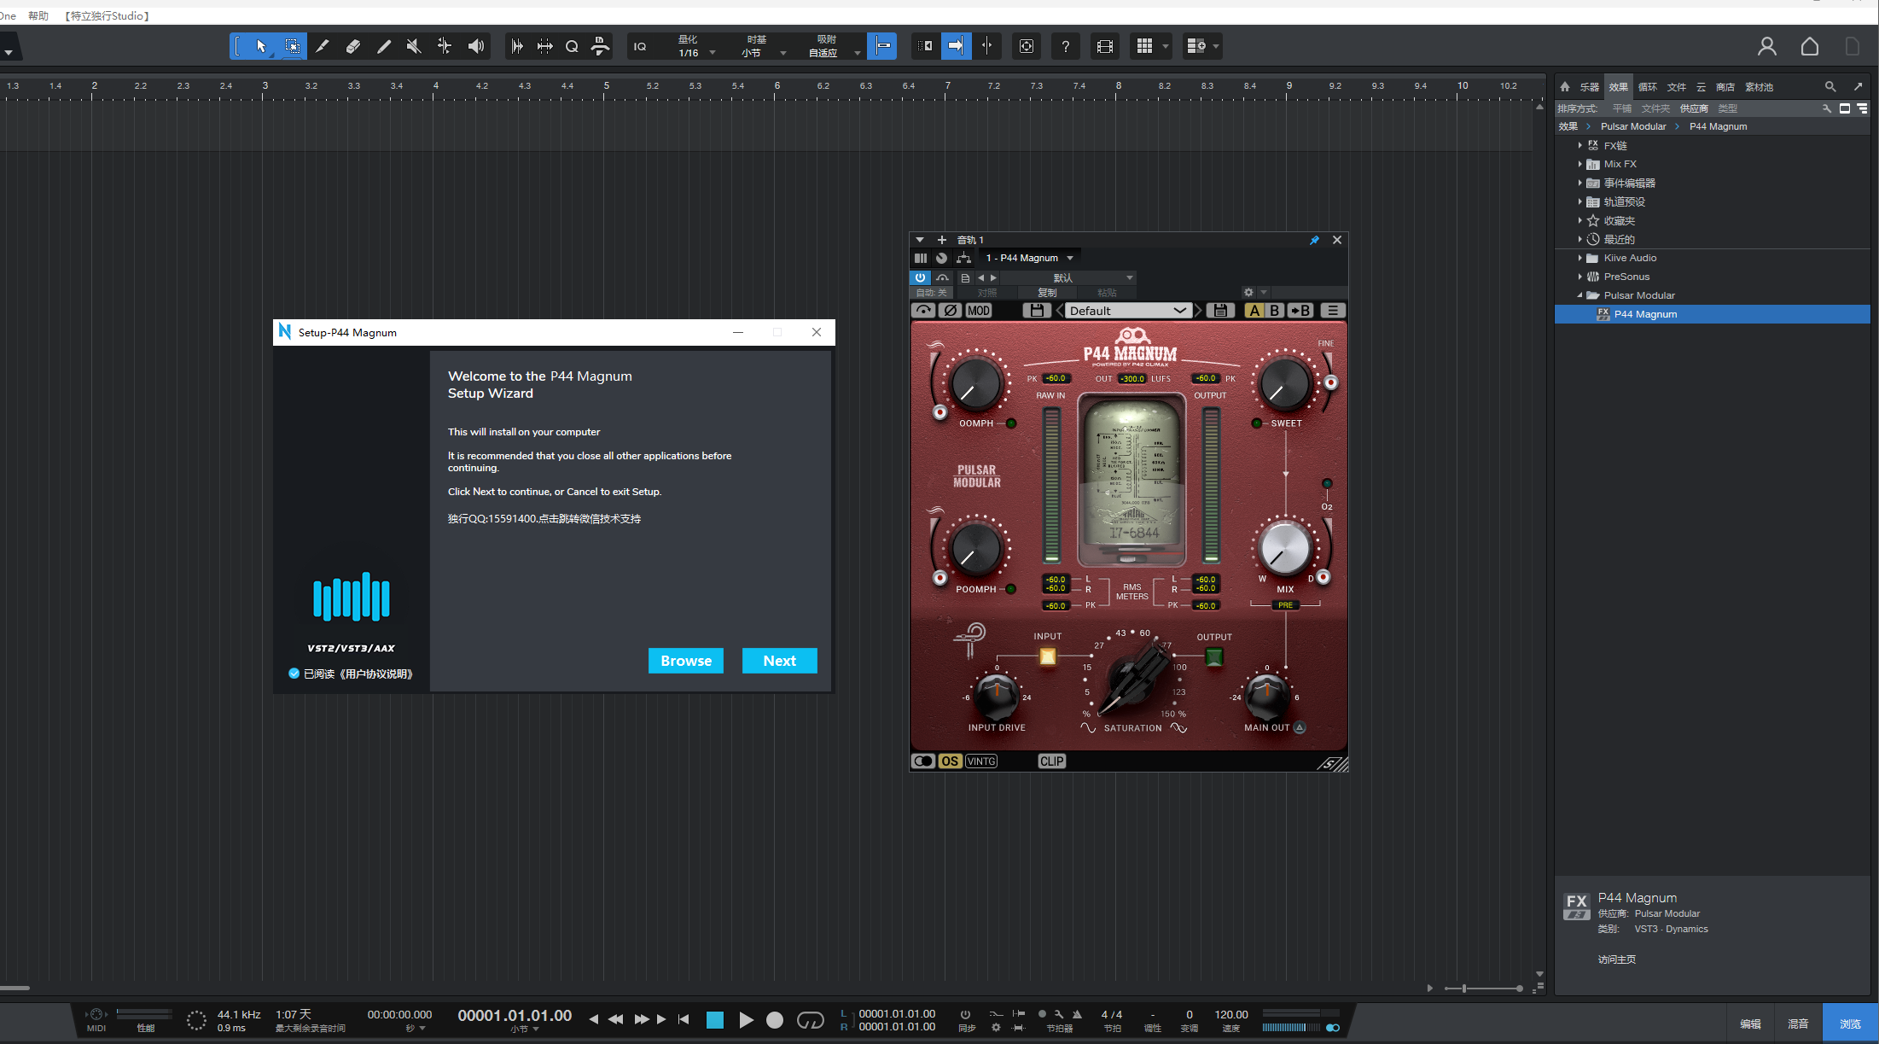Select the Listen speaker tool
Screen dimensions: 1879x1044
coord(476,46)
